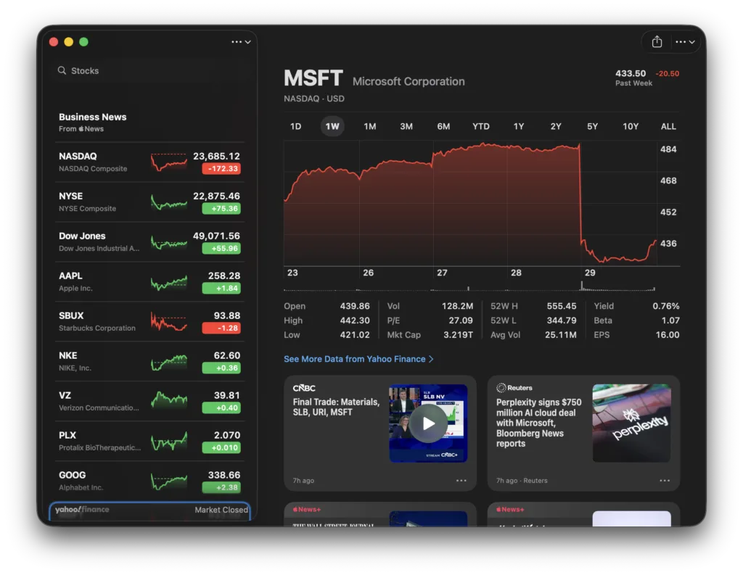Toggle AAPL +1.84 change badge display
The image size is (743, 575).
tap(221, 288)
